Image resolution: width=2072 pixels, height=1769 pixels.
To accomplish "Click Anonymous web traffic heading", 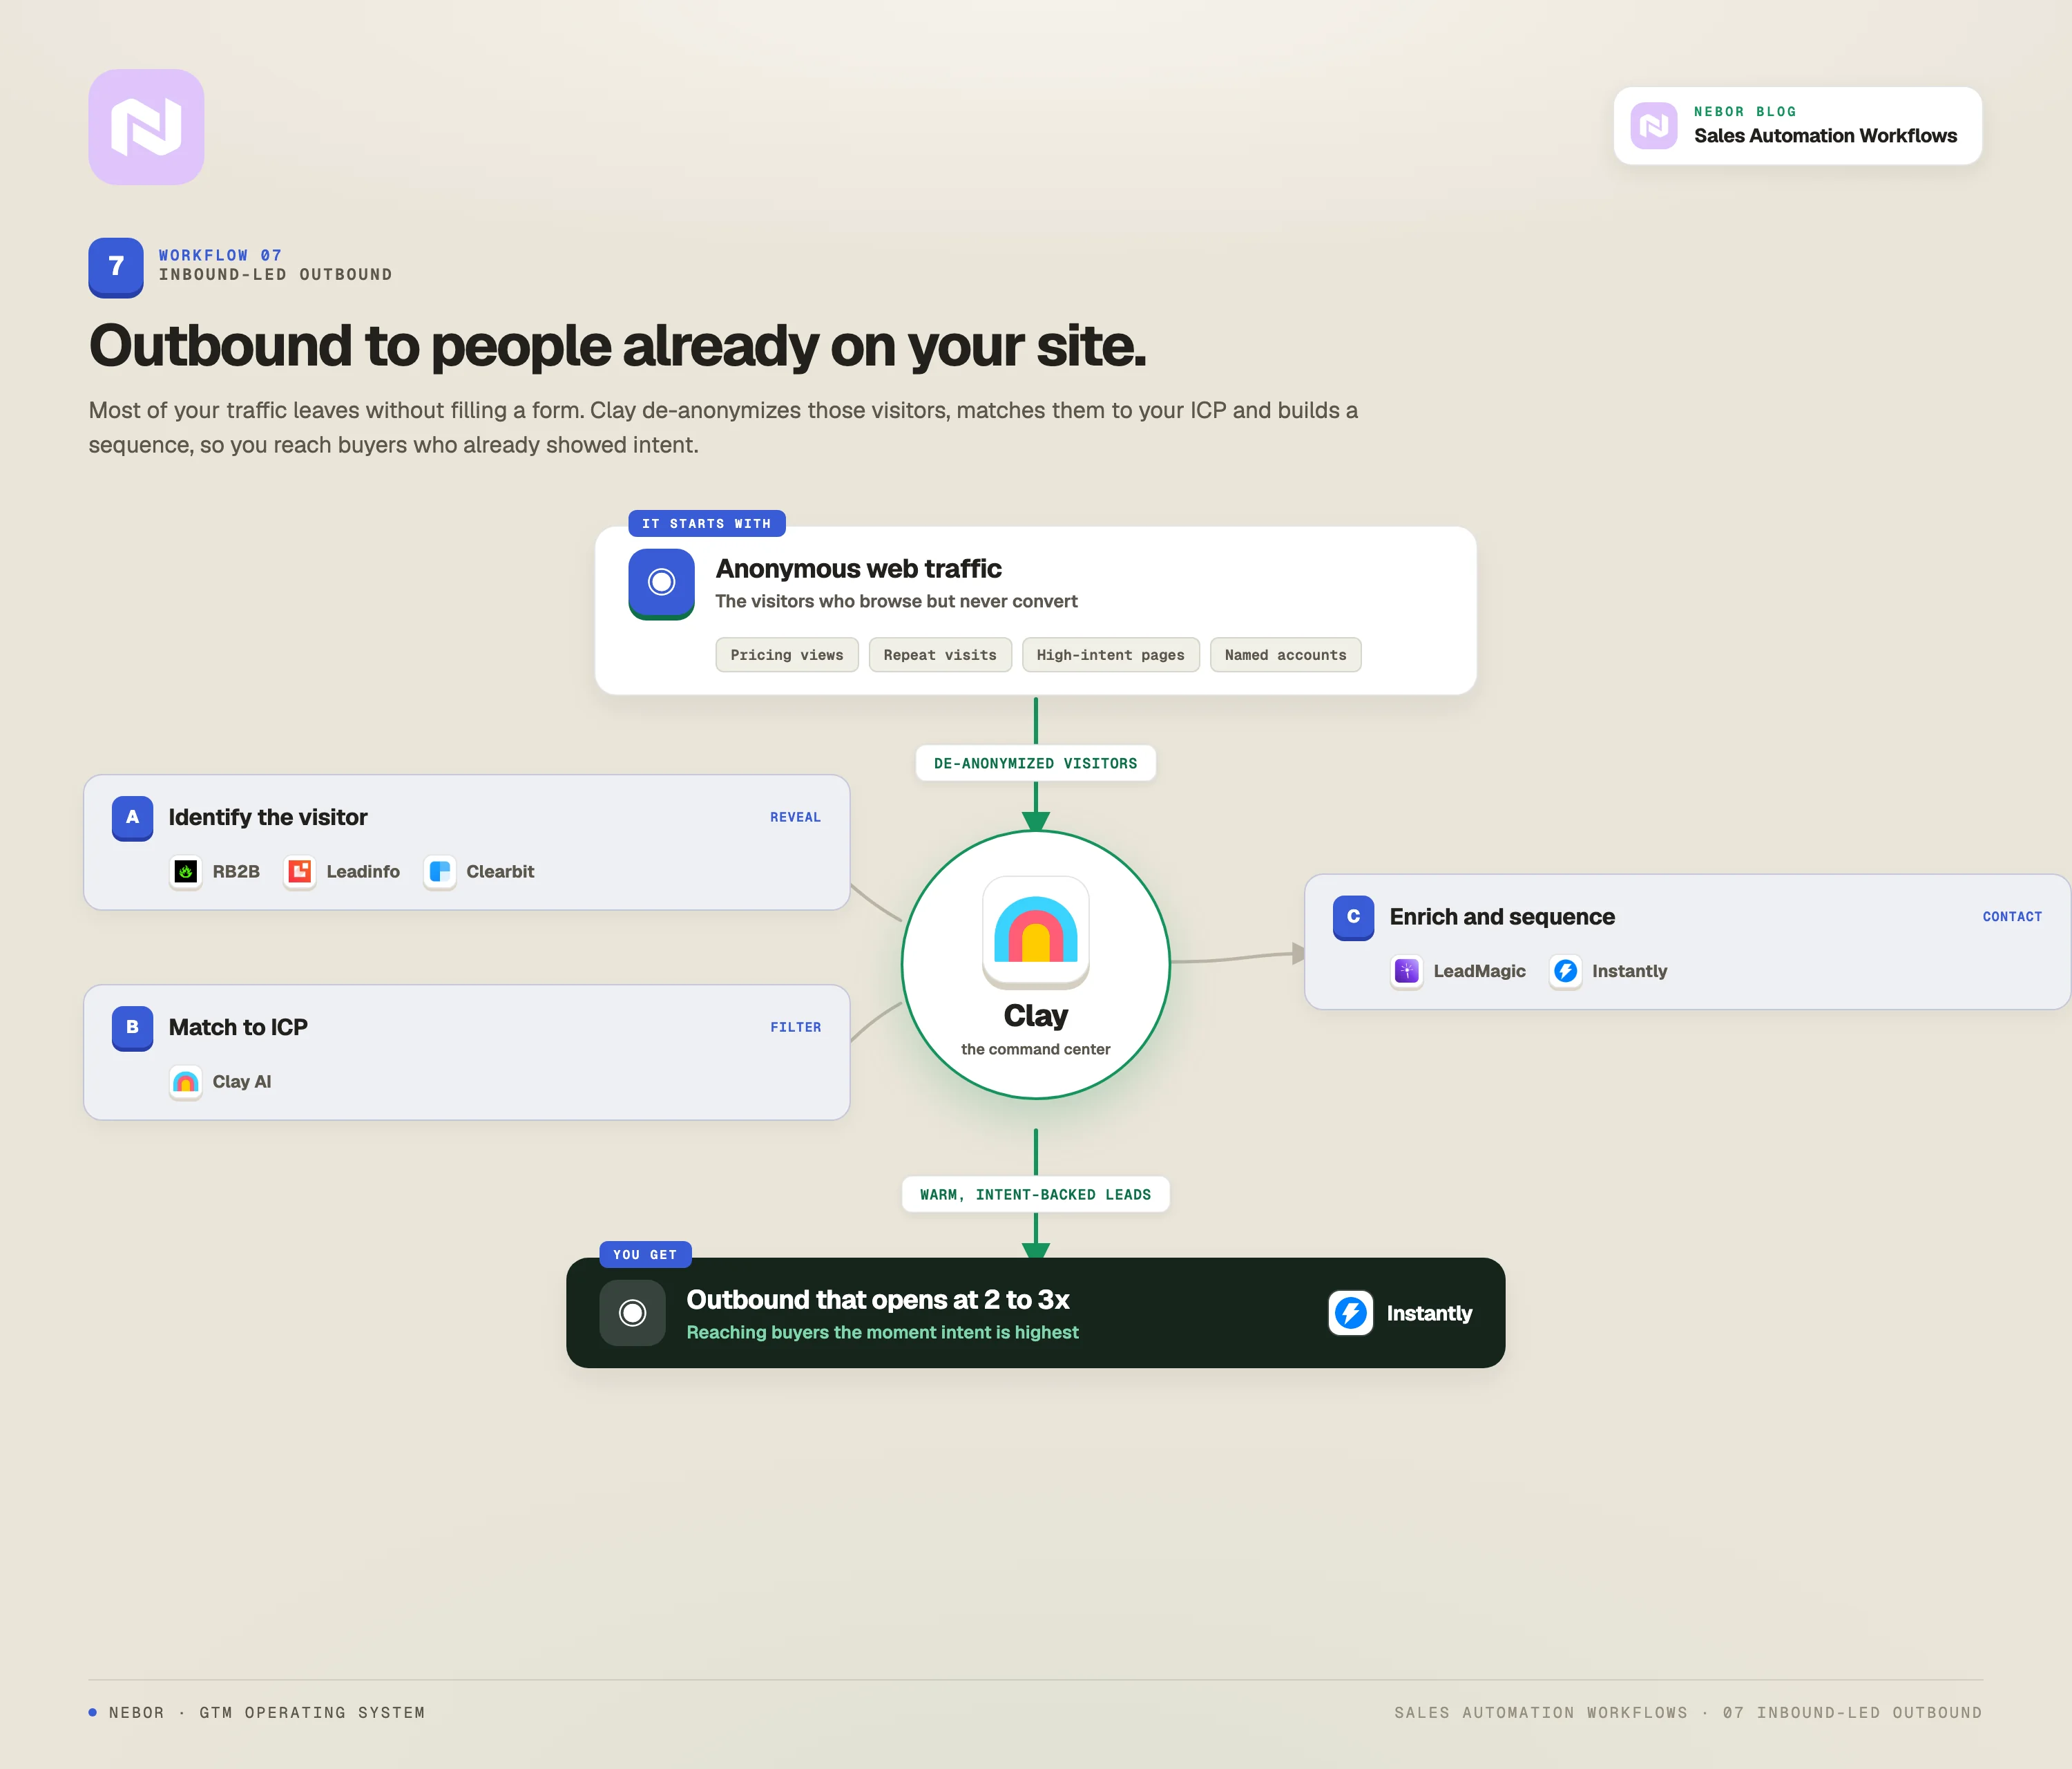I will click(858, 568).
